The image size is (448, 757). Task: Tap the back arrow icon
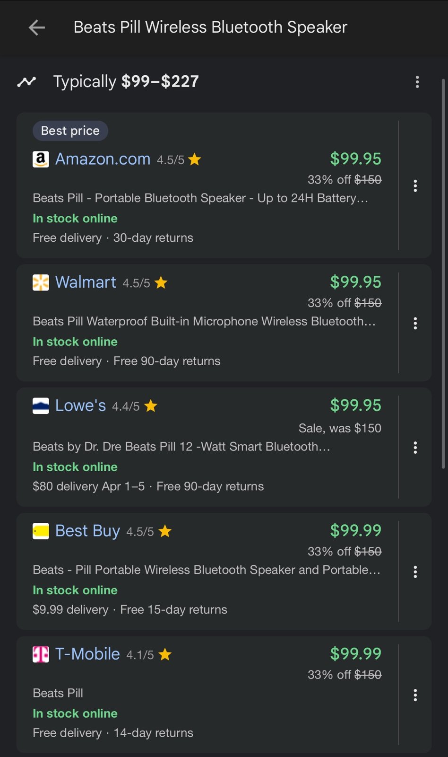pos(37,27)
